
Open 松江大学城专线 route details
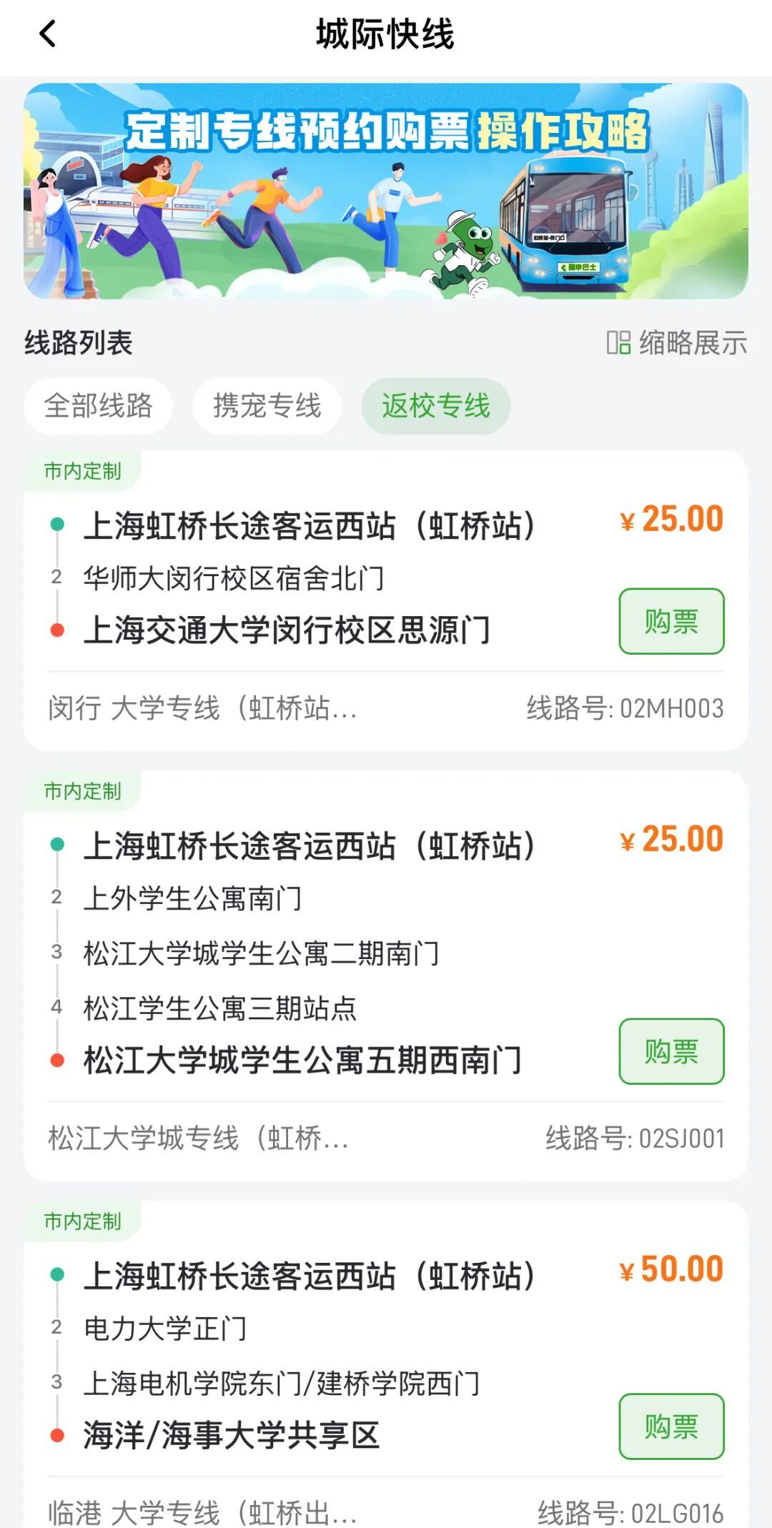tap(199, 1138)
